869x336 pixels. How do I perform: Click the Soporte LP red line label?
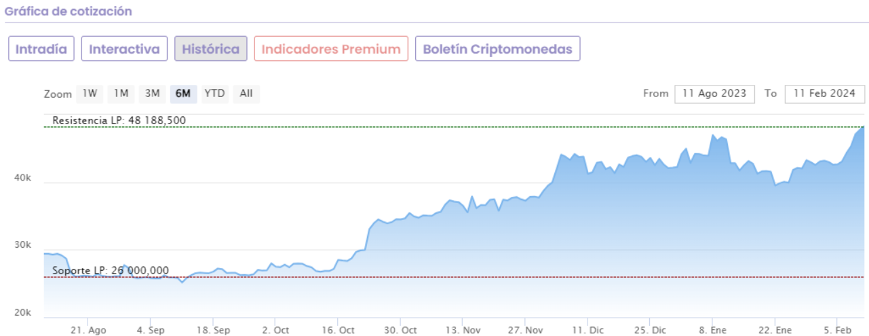coord(111,271)
